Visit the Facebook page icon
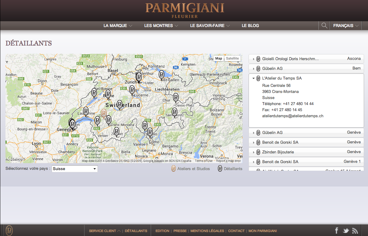This screenshot has height=236, width=368. (337, 231)
